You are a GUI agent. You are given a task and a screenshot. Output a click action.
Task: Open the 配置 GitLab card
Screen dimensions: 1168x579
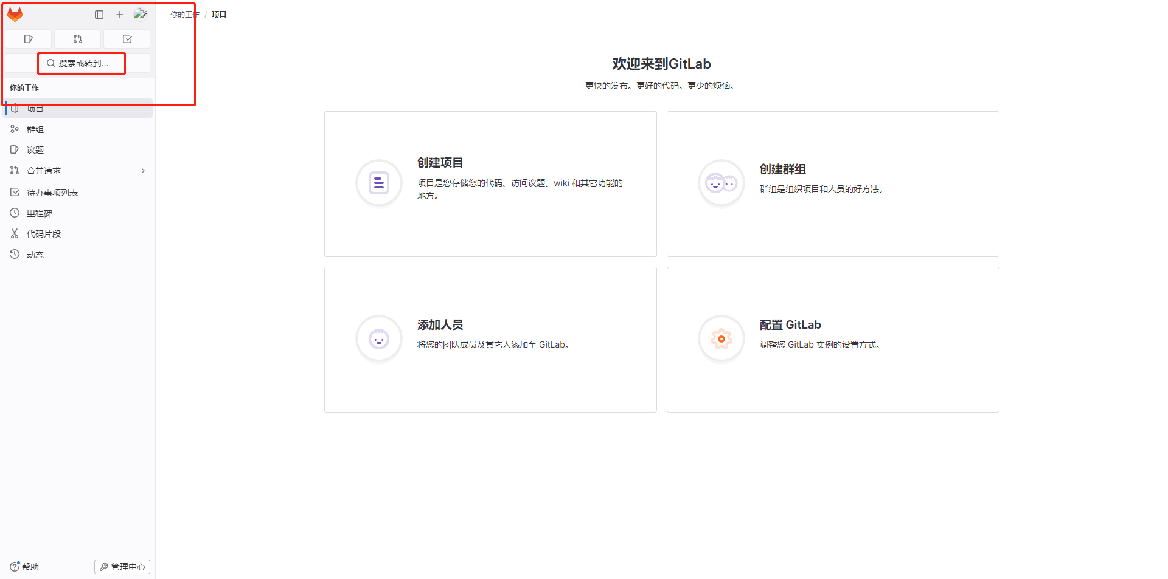(x=833, y=340)
